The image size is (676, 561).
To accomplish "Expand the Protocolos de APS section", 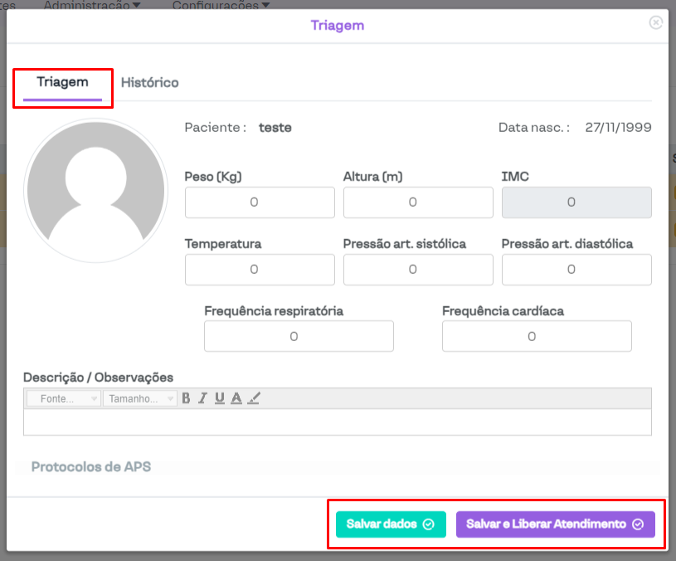I will pos(91,466).
